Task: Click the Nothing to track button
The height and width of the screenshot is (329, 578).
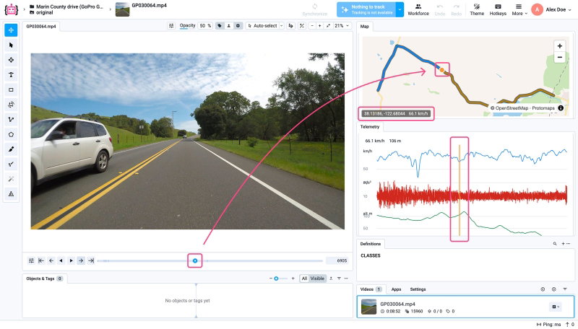Action: (366, 9)
